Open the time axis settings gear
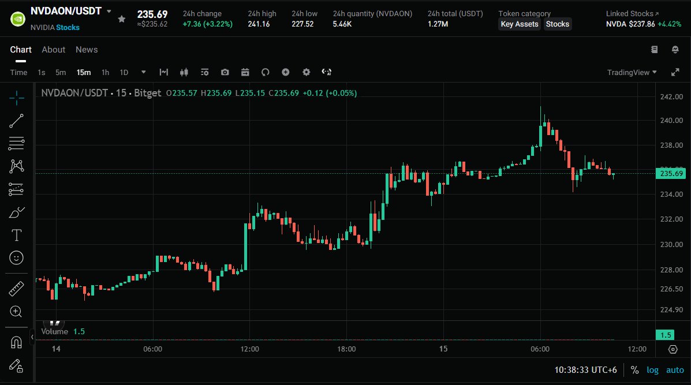 (673, 349)
